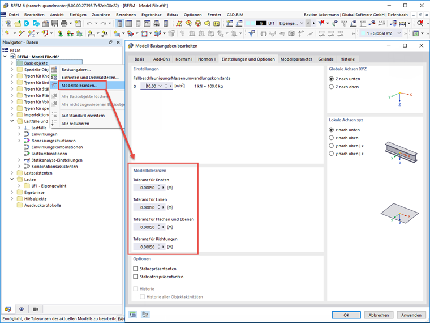Select local z nach oben radio

(x=332, y=138)
